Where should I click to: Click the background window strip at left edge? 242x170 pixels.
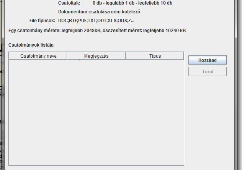click(1, 115)
